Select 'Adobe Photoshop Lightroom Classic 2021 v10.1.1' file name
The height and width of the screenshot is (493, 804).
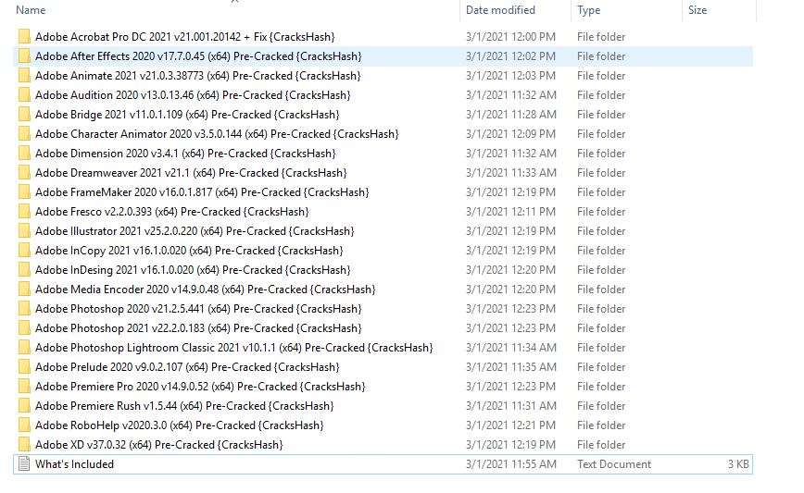tap(234, 348)
